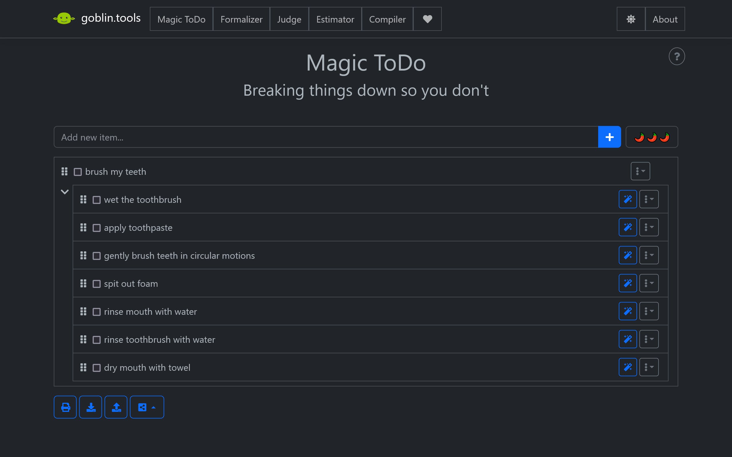Open the Estimator tool
This screenshot has width=732, height=457.
coord(335,19)
